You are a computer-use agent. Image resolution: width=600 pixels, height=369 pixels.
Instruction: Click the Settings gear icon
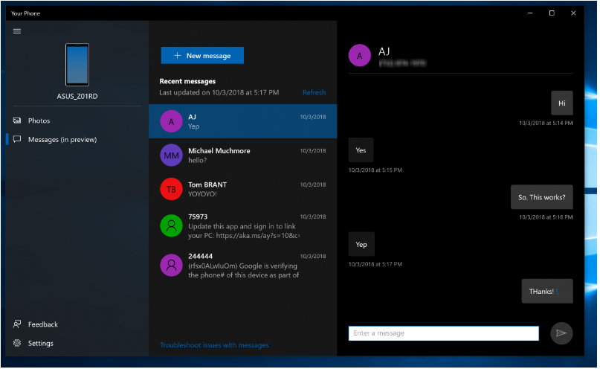click(17, 343)
